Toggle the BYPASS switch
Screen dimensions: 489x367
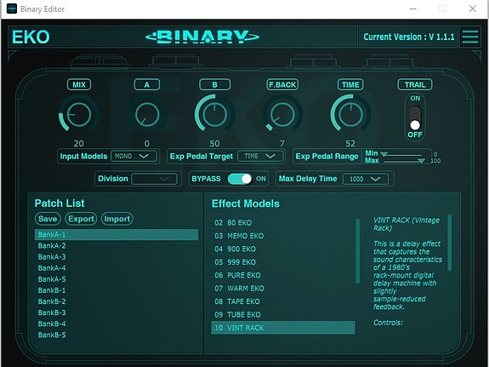(240, 179)
